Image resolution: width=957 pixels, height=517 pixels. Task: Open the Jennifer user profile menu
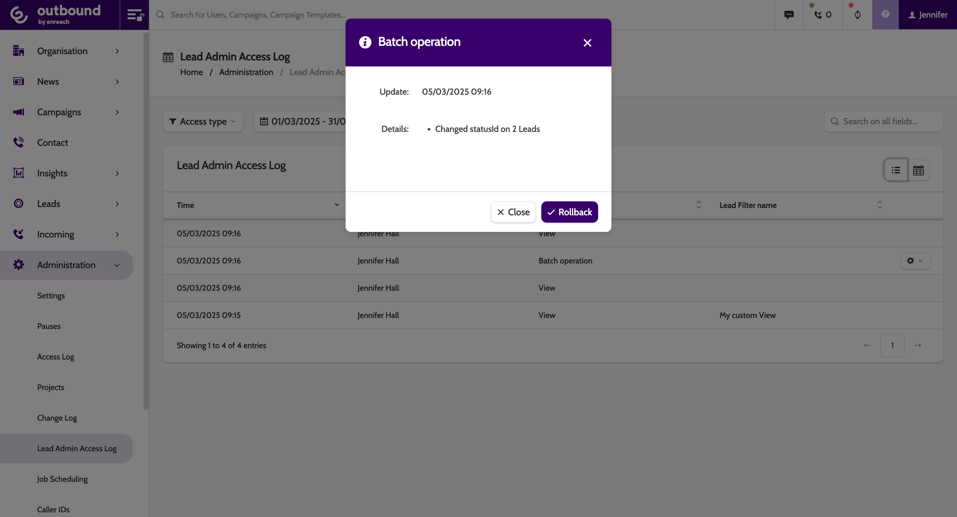[928, 15]
